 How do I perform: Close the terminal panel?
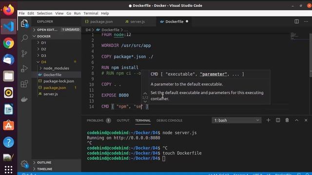point(306,120)
